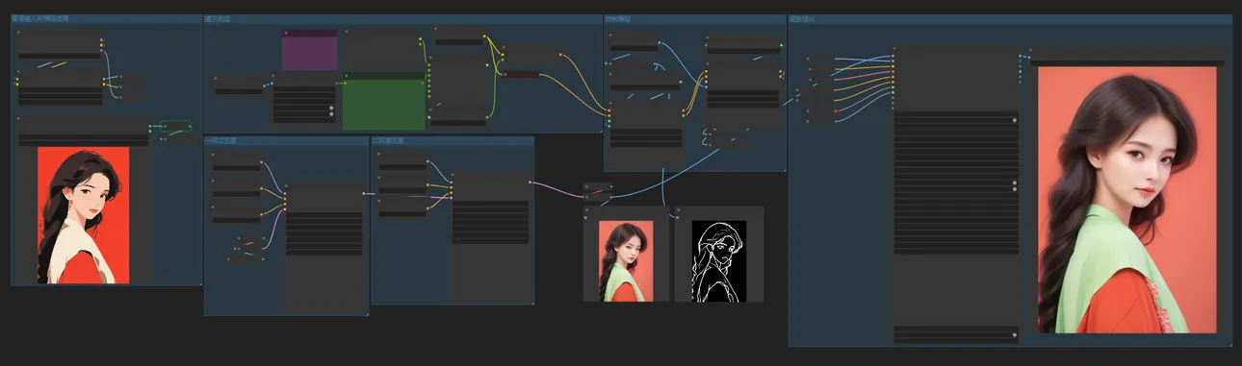The image size is (1242, 366).
Task: Open the widget row under the large portrait node title
Action: pyautogui.click(x=1127, y=62)
